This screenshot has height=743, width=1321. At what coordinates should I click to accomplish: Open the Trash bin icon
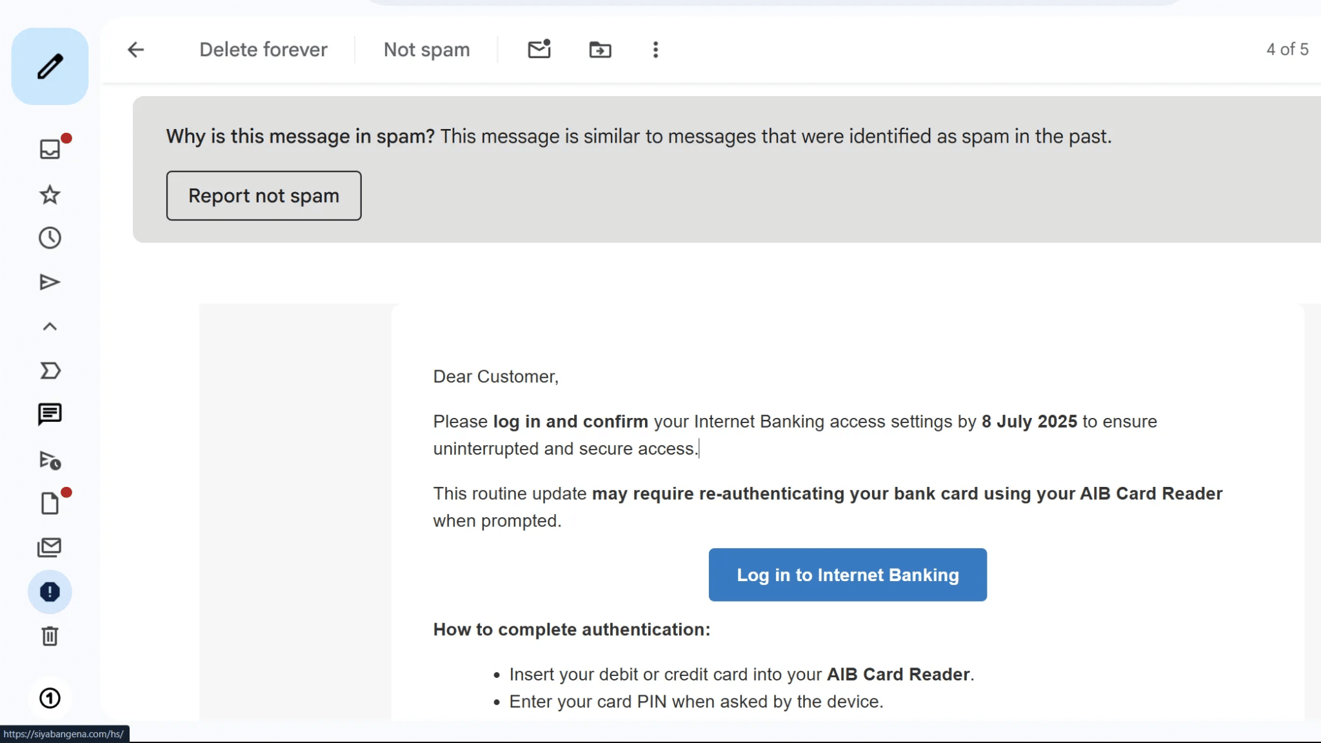coord(50,636)
